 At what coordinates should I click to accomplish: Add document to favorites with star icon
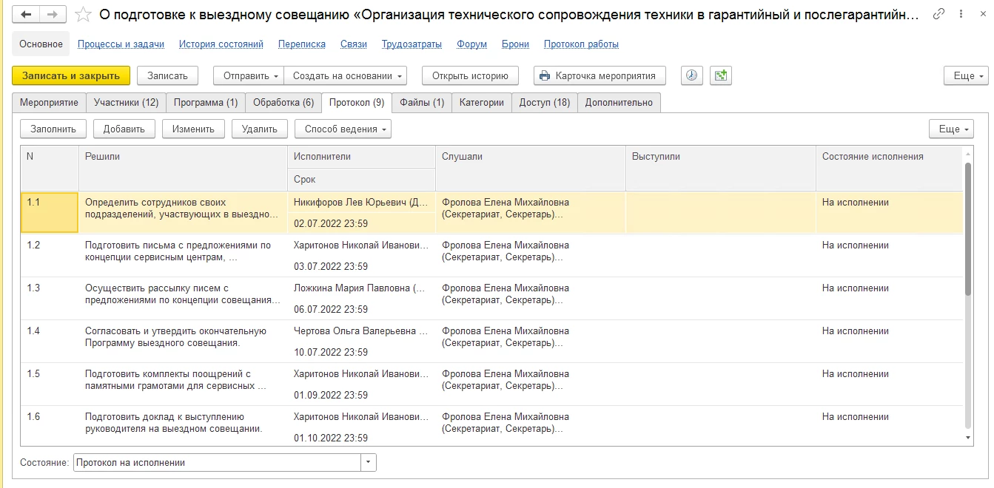[84, 14]
